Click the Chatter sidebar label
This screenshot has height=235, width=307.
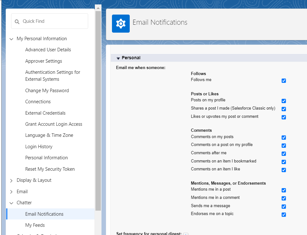[24, 203]
